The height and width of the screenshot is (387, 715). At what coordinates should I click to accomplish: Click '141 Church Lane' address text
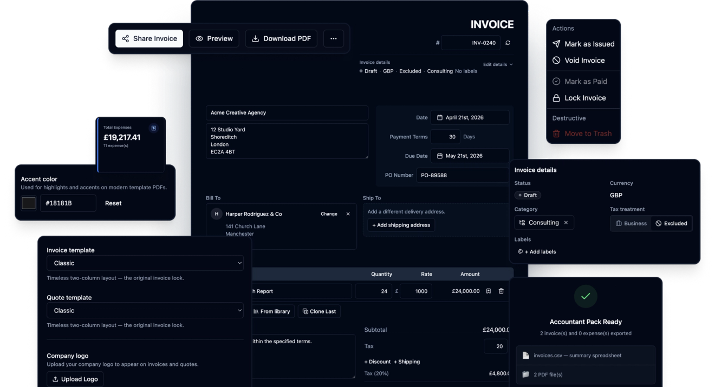[245, 226]
